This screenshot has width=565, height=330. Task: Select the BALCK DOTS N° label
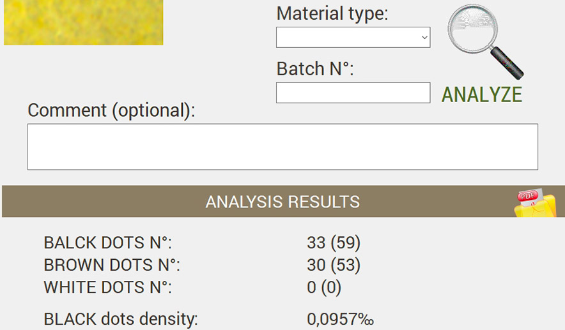pos(108,243)
